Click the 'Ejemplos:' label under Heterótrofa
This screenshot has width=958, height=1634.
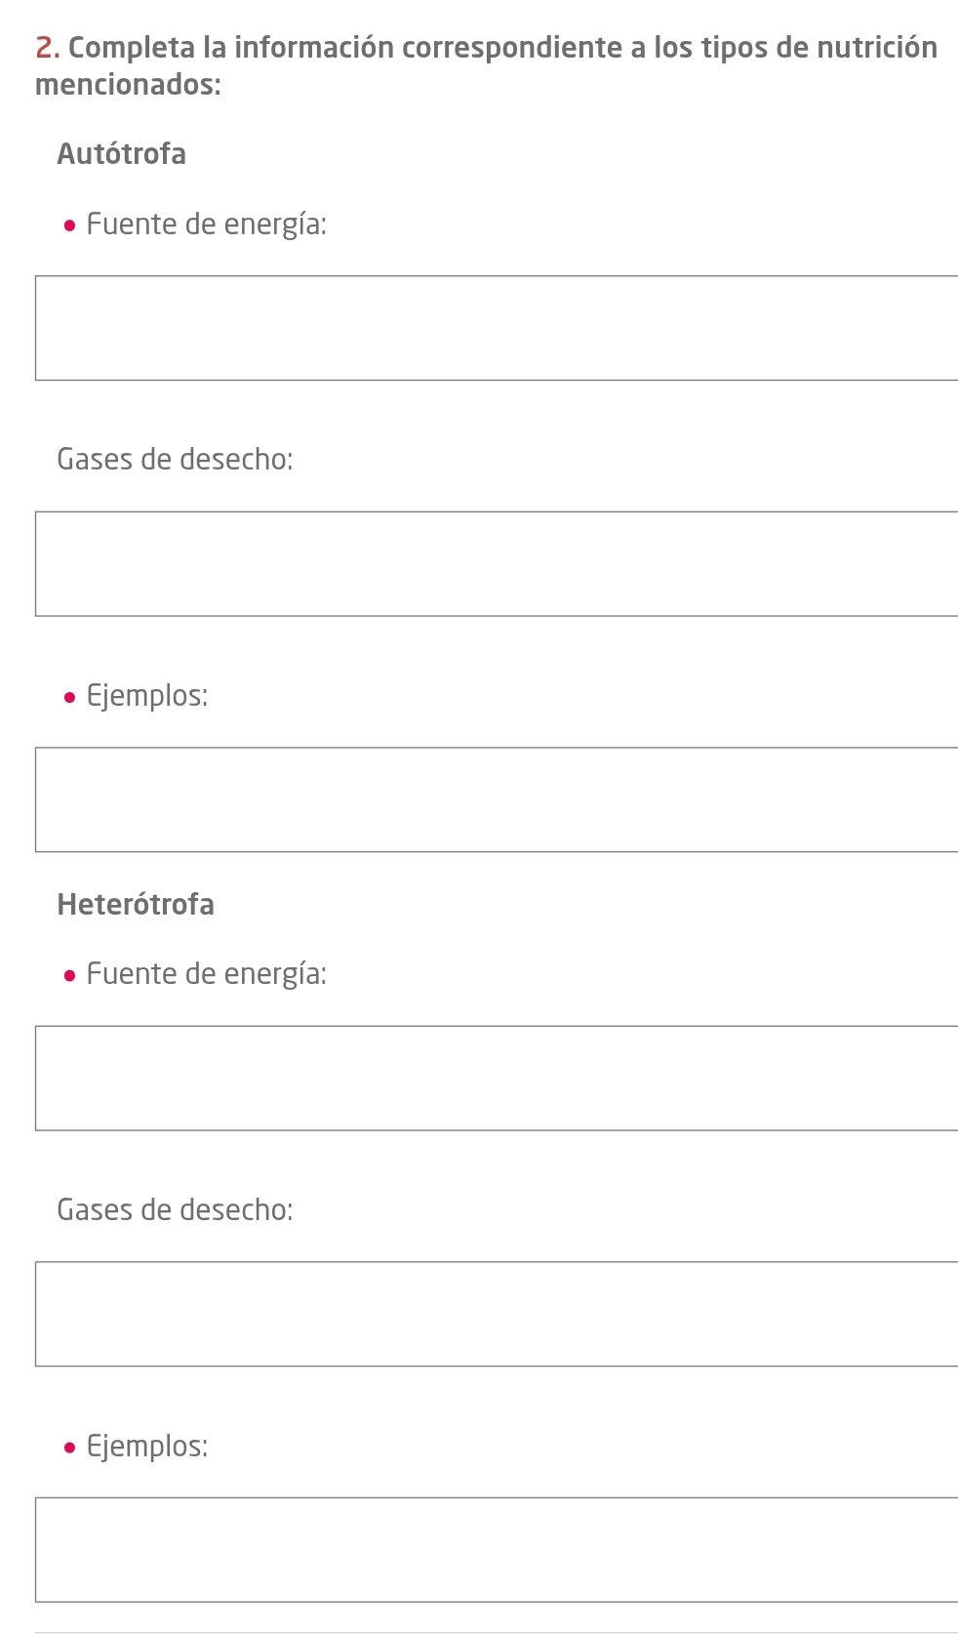(x=146, y=1446)
